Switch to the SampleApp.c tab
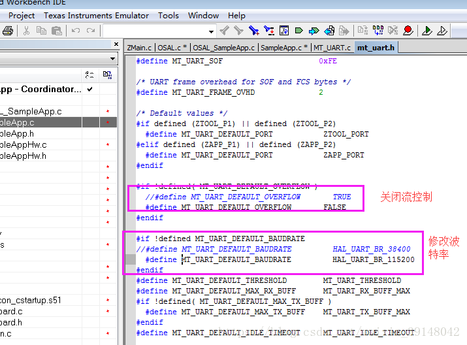Viewport: 467px width, 345px height. point(284,48)
